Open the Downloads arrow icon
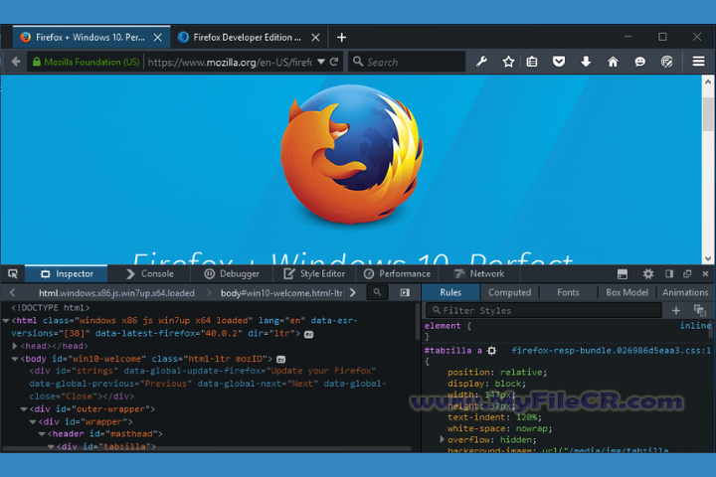716x477 pixels. pos(586,62)
